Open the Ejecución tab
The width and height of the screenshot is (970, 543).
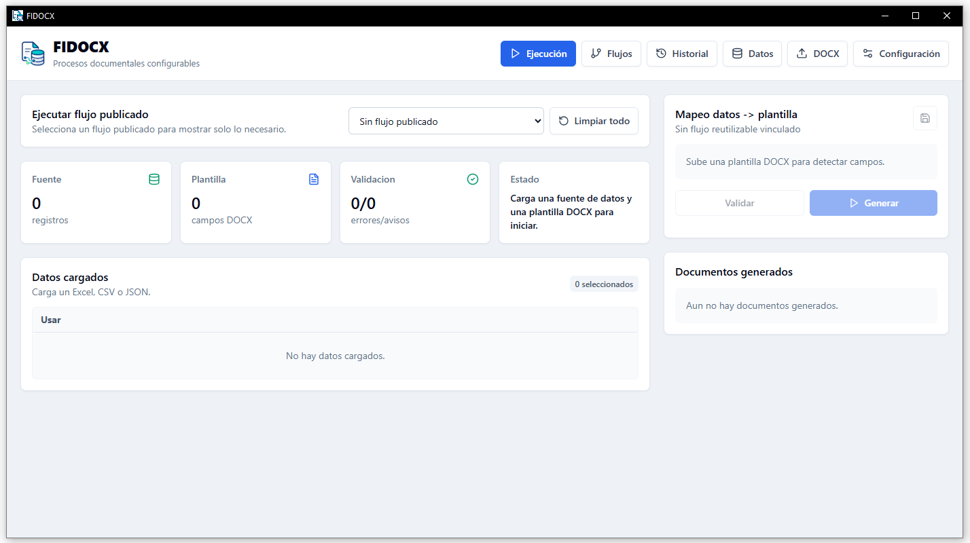[x=538, y=54]
